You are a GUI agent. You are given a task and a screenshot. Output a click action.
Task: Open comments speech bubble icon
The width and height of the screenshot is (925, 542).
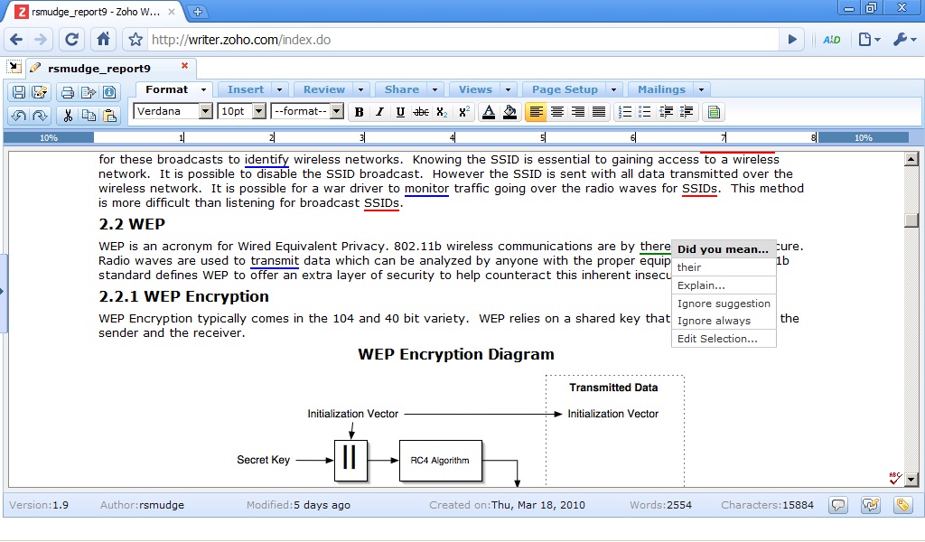point(839,506)
